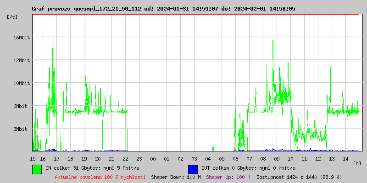Image resolution: width=367 pixels, height=183 pixels.
Task: Select the hour 22 marker on x-axis
Action: [125, 158]
